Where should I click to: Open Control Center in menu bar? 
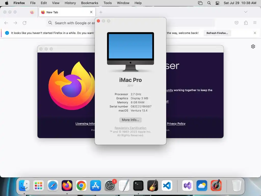tap(217, 3)
